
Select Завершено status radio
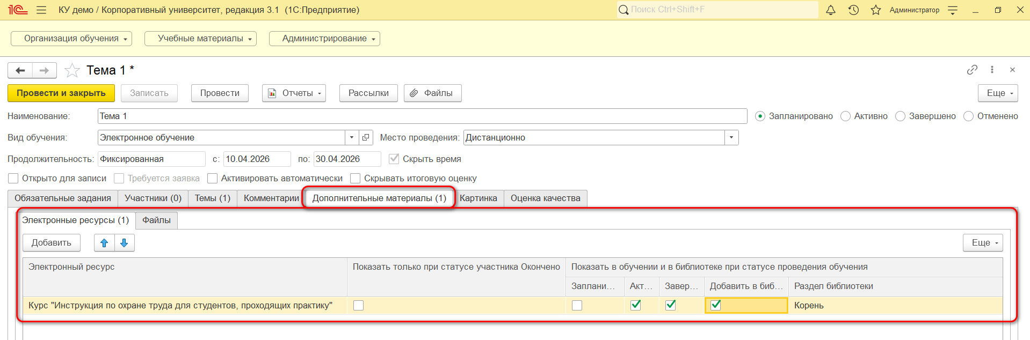pos(900,116)
